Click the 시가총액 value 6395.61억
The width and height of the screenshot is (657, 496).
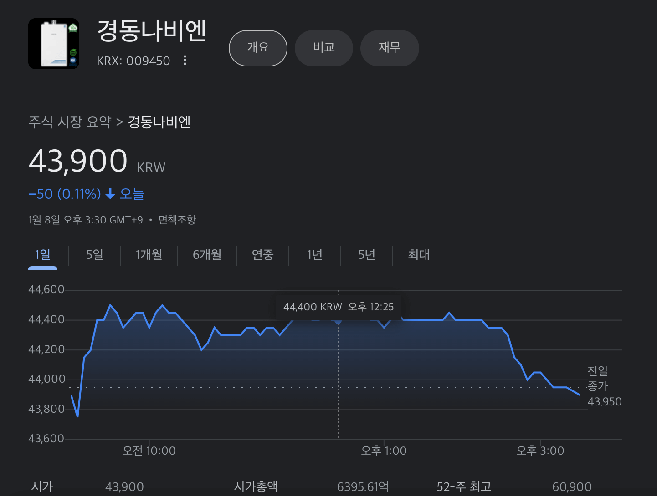363,487
